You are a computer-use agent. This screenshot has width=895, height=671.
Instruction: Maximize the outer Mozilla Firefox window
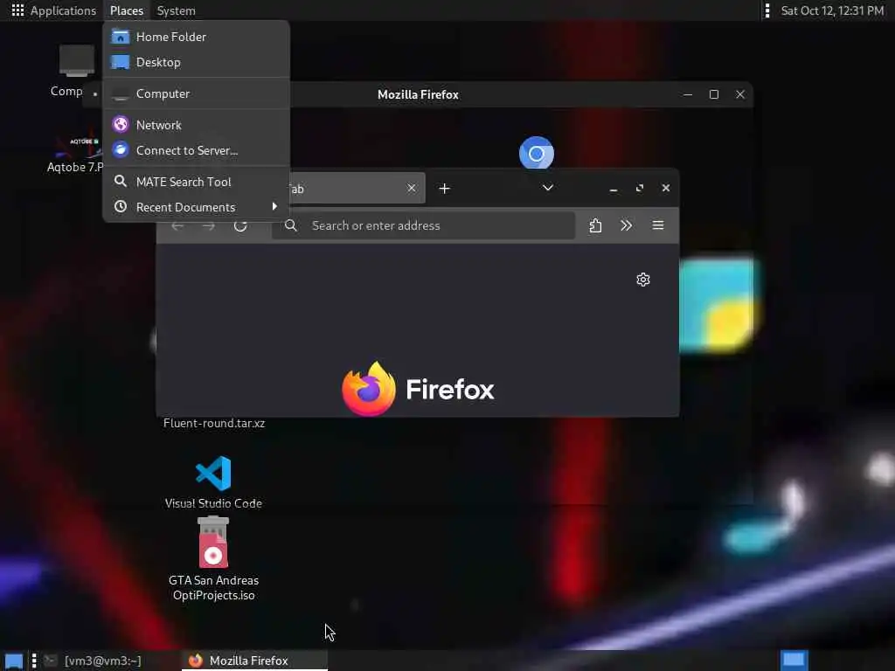(x=714, y=94)
